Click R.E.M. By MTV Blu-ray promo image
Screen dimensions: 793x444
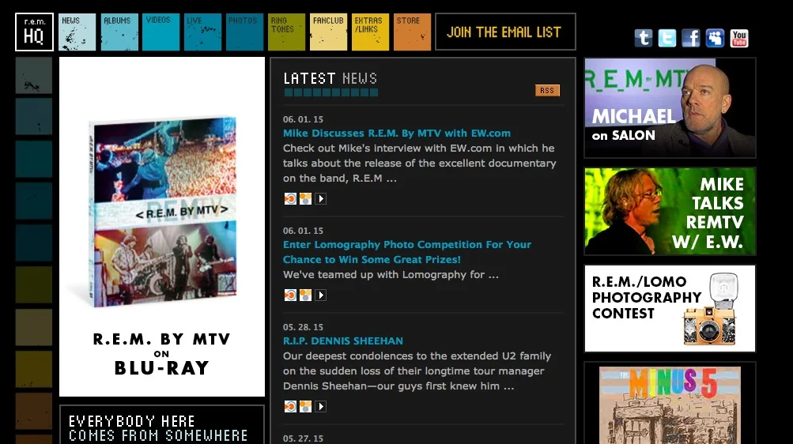162,226
